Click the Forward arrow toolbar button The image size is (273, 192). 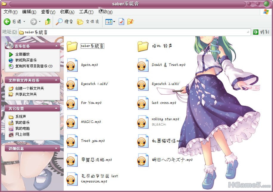34,22
